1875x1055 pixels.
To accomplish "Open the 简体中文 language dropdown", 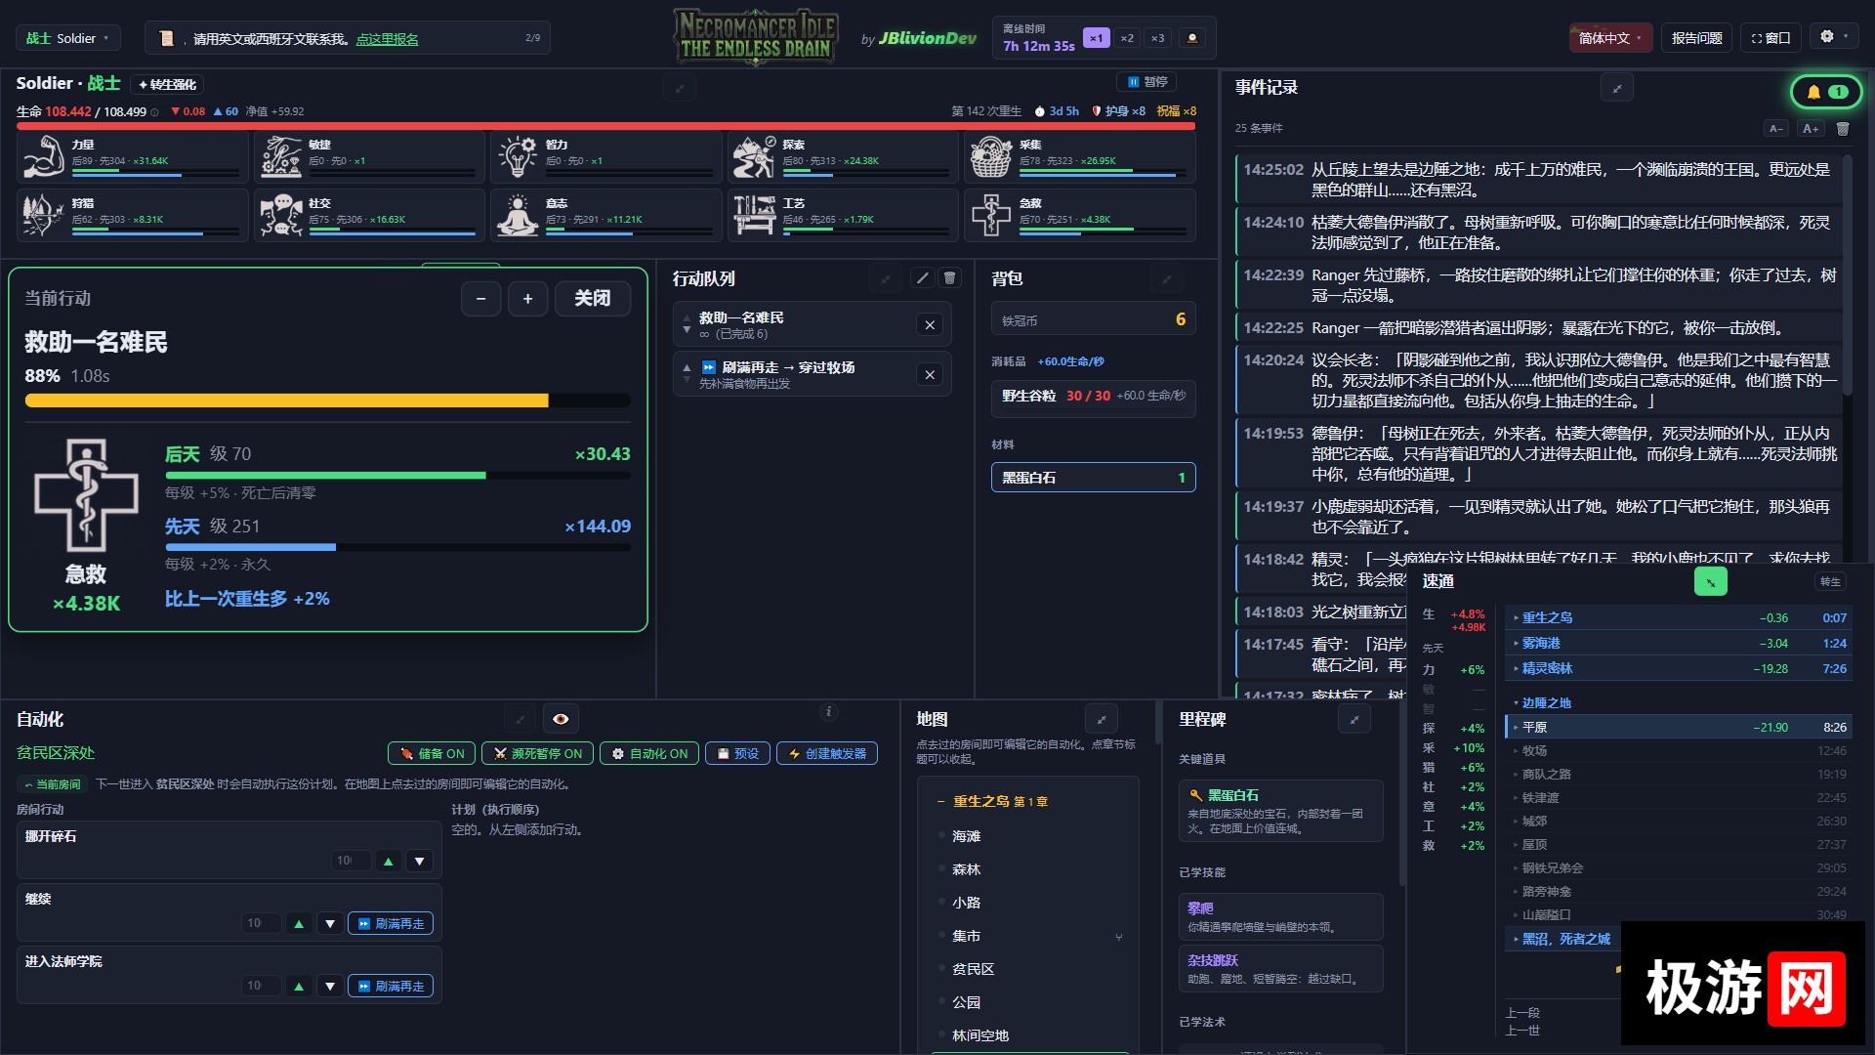I will point(1610,38).
